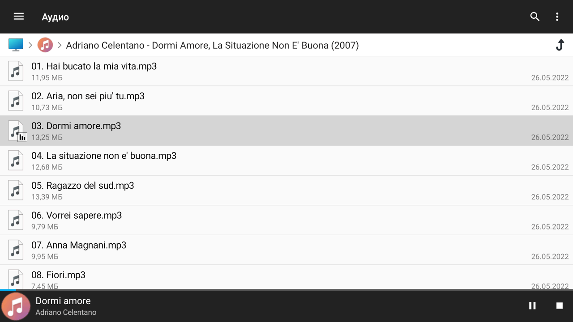Image resolution: width=573 pixels, height=322 pixels.
Task: Go up one folder level arrow
Action: click(x=560, y=45)
